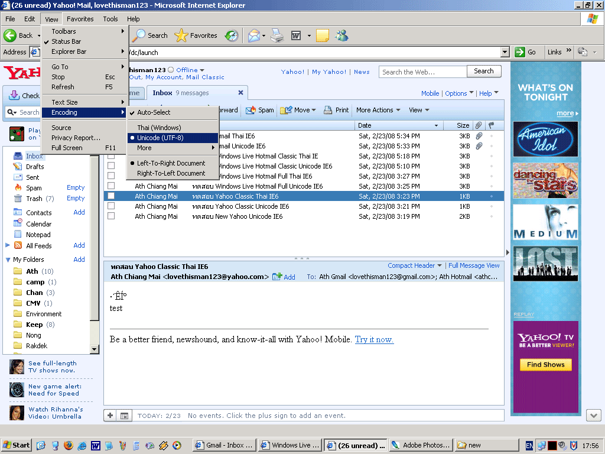The height and width of the screenshot is (454, 605).
Task: Open the Favorites star toolbar icon
Action: pos(181,35)
